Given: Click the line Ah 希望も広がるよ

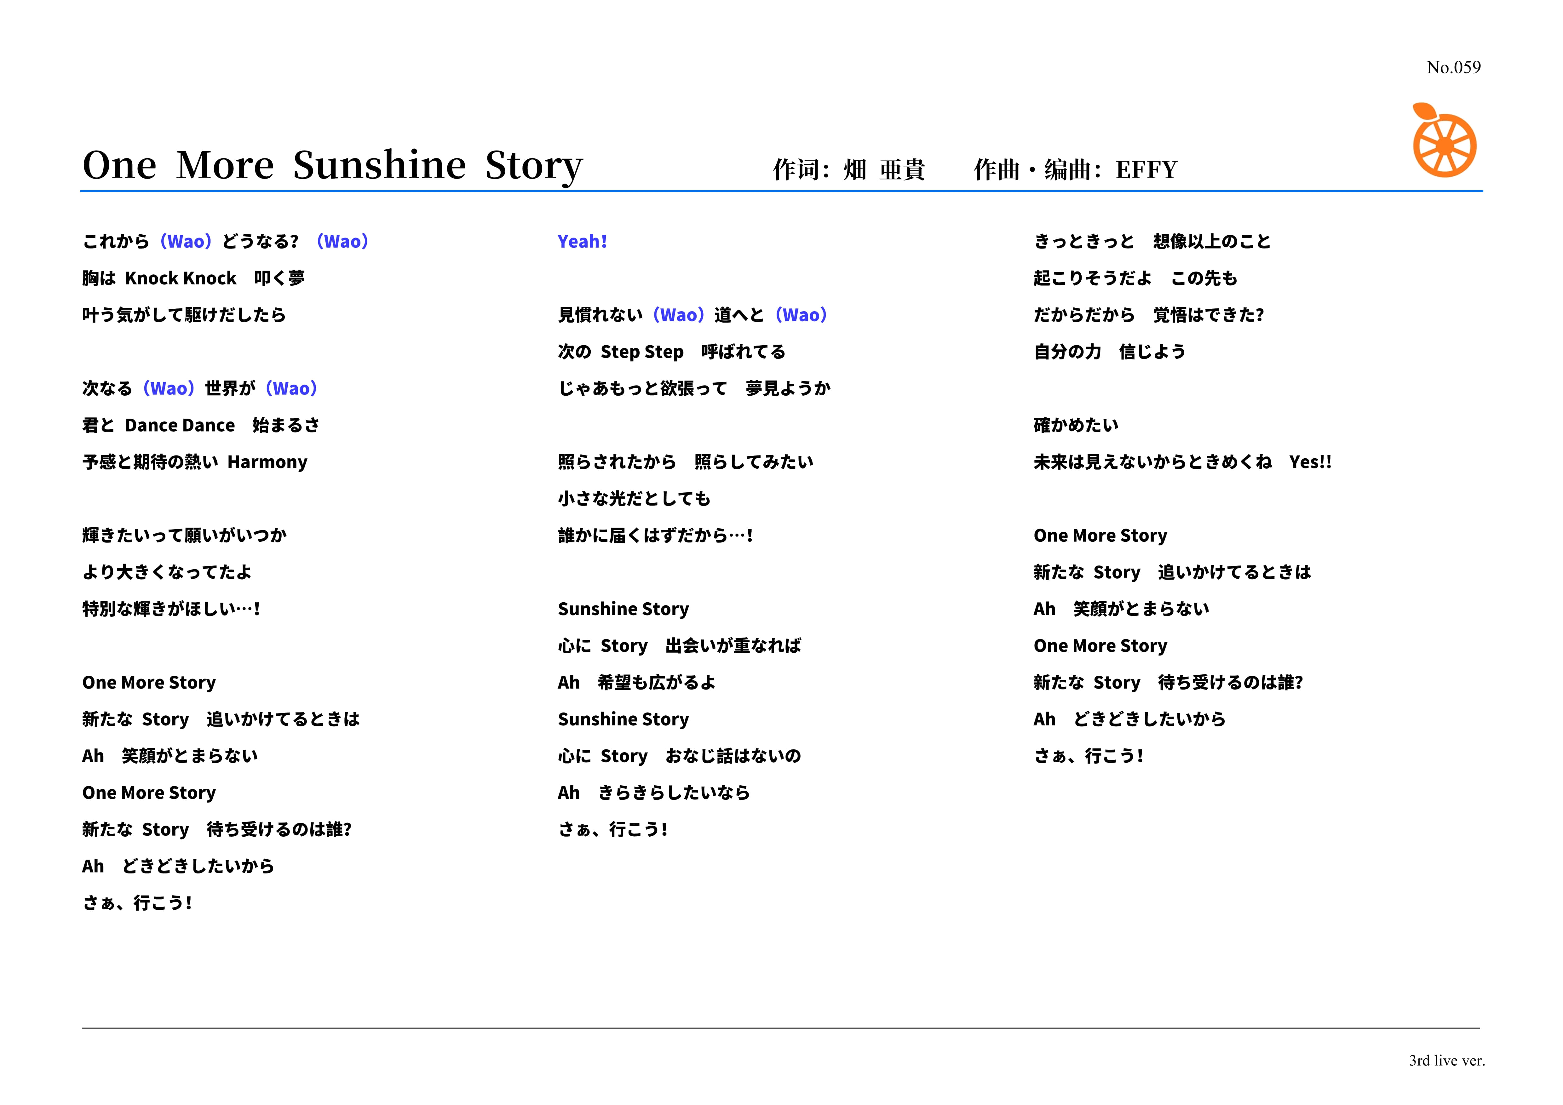Looking at the screenshot, I should tap(636, 683).
